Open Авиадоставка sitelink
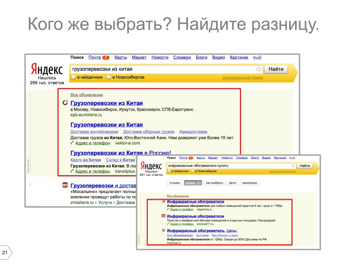This screenshot has height=268, width=358. 193,132
